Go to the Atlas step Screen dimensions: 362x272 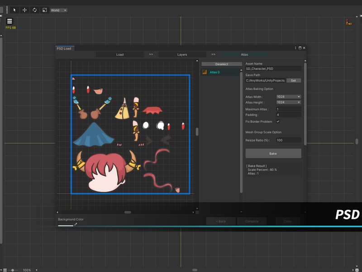(x=244, y=54)
